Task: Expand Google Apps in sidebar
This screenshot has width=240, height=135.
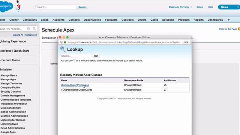Action: [8, 132]
